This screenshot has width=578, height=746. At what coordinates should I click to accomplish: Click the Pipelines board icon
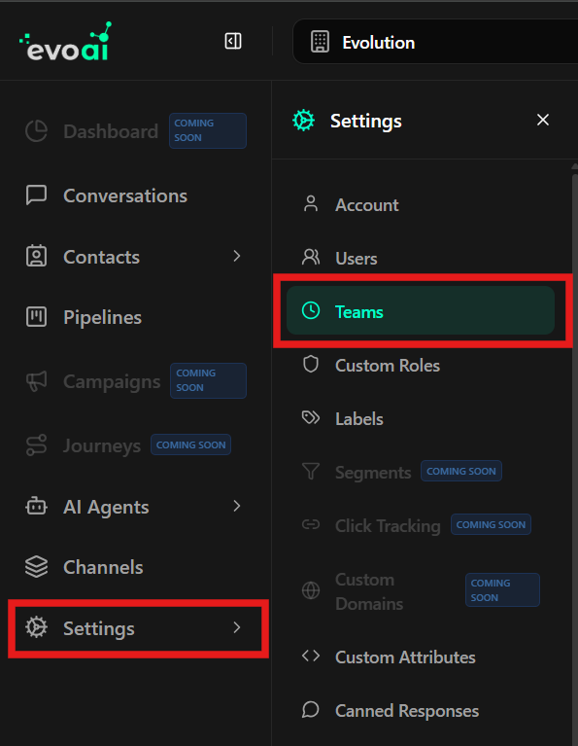pyautogui.click(x=36, y=317)
